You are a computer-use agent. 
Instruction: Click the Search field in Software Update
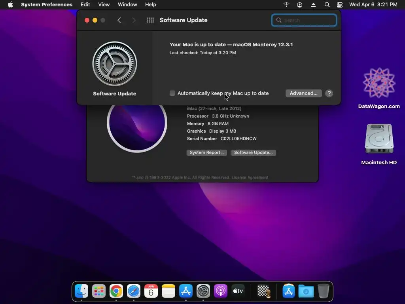coord(304,20)
